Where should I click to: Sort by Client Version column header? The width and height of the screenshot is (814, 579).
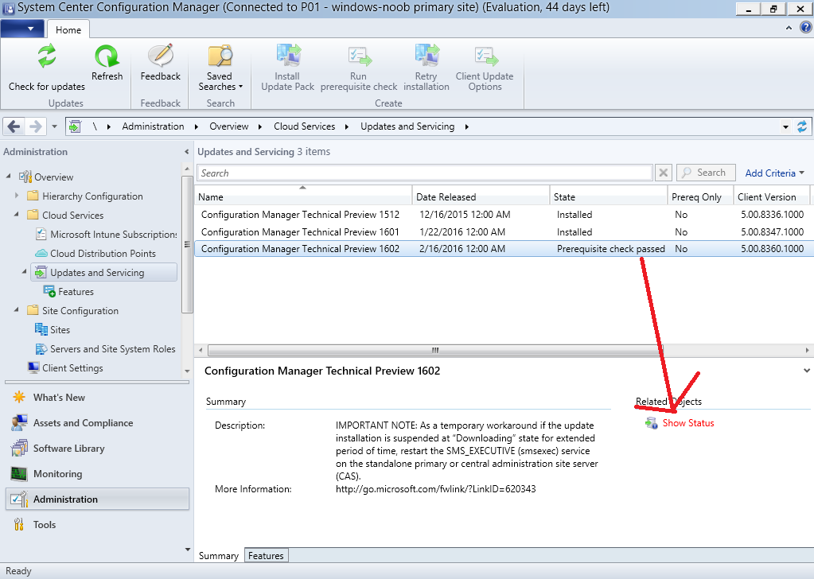pos(772,196)
